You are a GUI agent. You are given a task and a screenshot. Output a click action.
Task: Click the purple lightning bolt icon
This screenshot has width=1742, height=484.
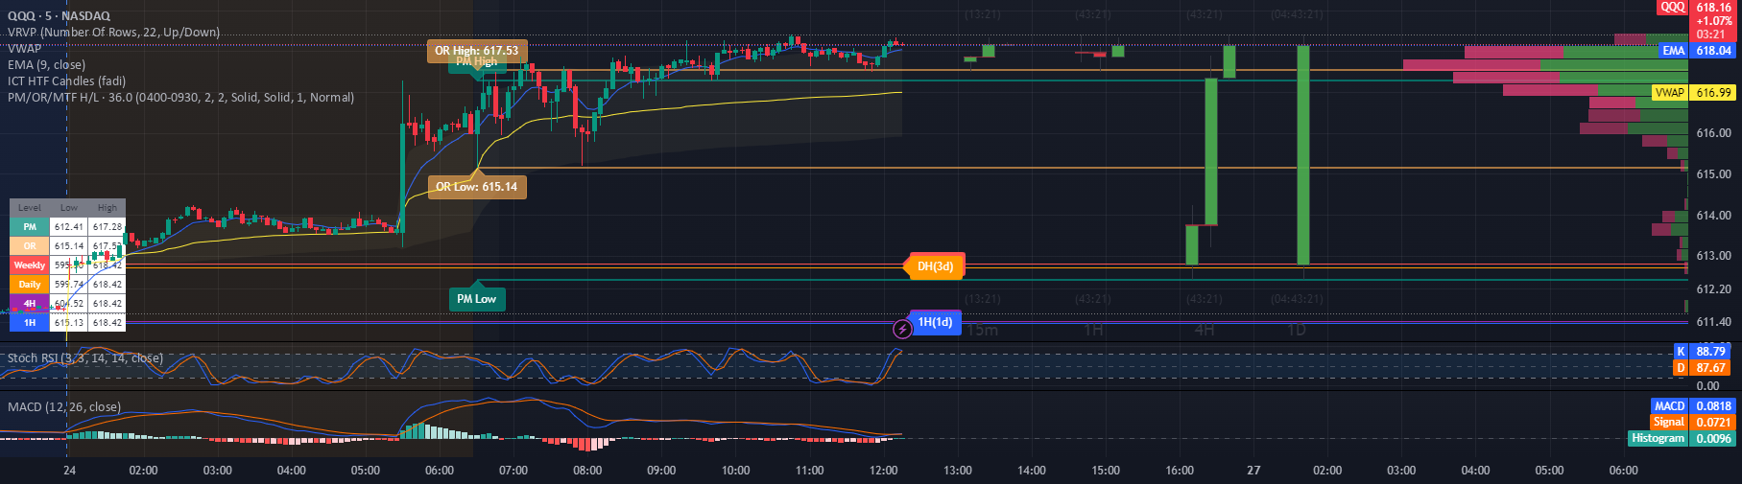tap(902, 330)
